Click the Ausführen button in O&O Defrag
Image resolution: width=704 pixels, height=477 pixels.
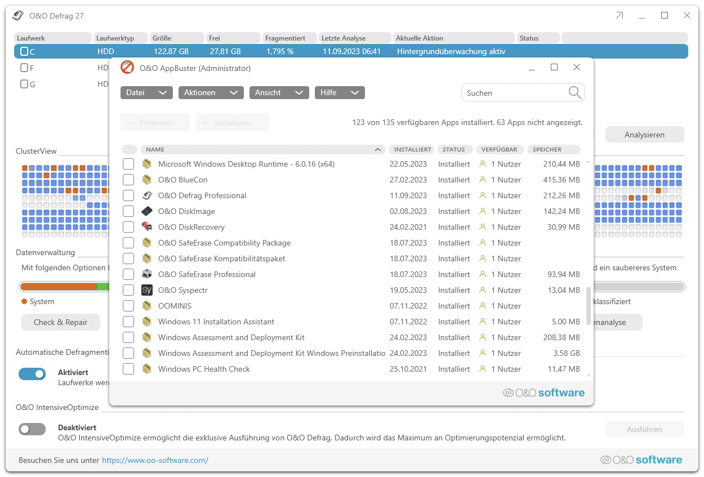[x=645, y=429]
